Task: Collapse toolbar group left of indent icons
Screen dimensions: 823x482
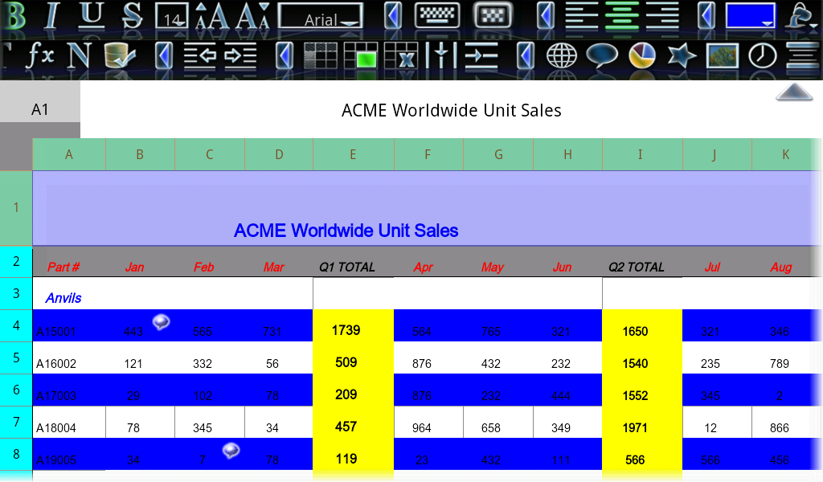Action: [x=164, y=55]
